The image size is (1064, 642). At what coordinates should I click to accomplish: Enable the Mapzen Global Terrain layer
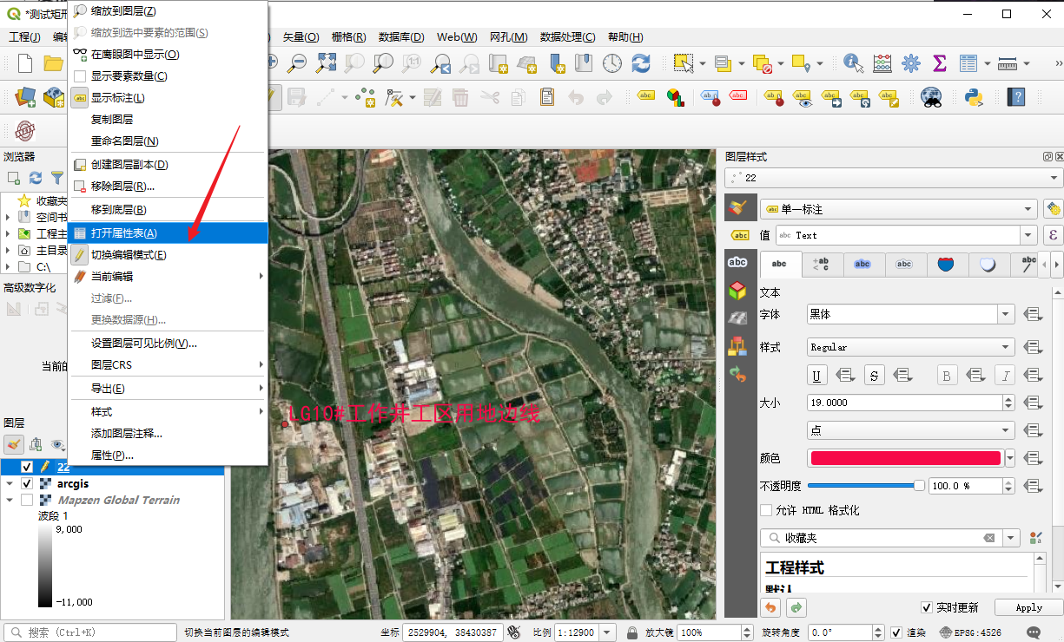(27, 500)
